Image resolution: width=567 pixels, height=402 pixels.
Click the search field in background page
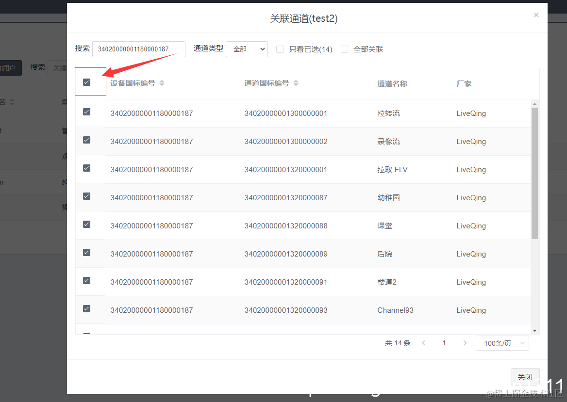pyautogui.click(x=57, y=68)
